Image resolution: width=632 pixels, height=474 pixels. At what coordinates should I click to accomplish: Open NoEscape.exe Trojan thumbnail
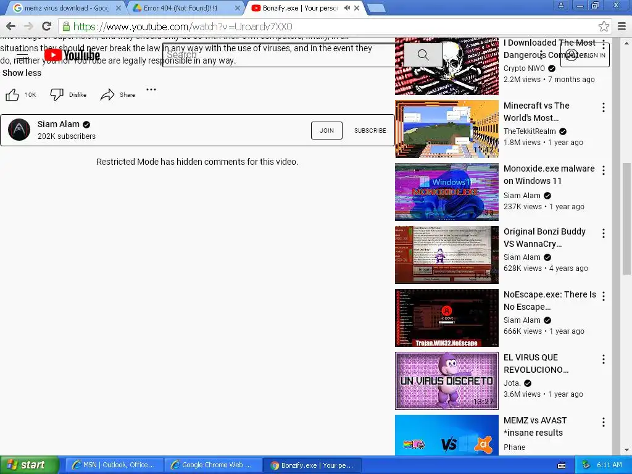click(x=447, y=318)
